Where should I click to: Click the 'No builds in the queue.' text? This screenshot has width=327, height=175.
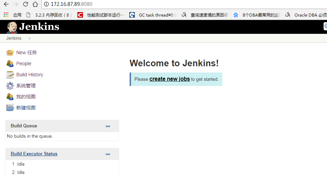[30, 136]
